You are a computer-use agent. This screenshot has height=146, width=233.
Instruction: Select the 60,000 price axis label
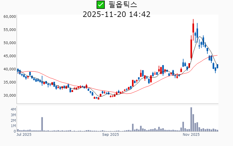[x=9, y=17]
